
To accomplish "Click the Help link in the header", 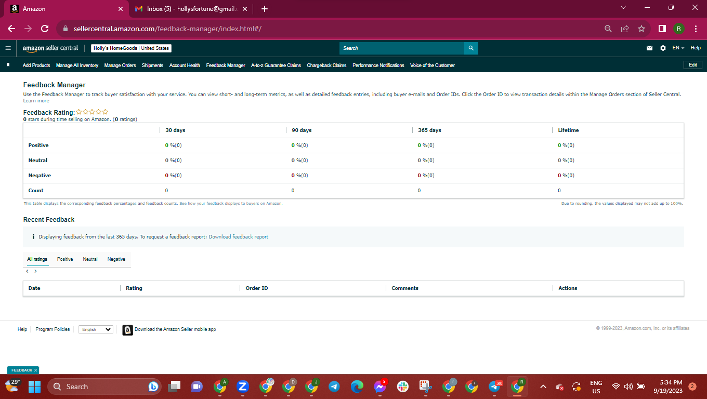I will [x=696, y=48].
